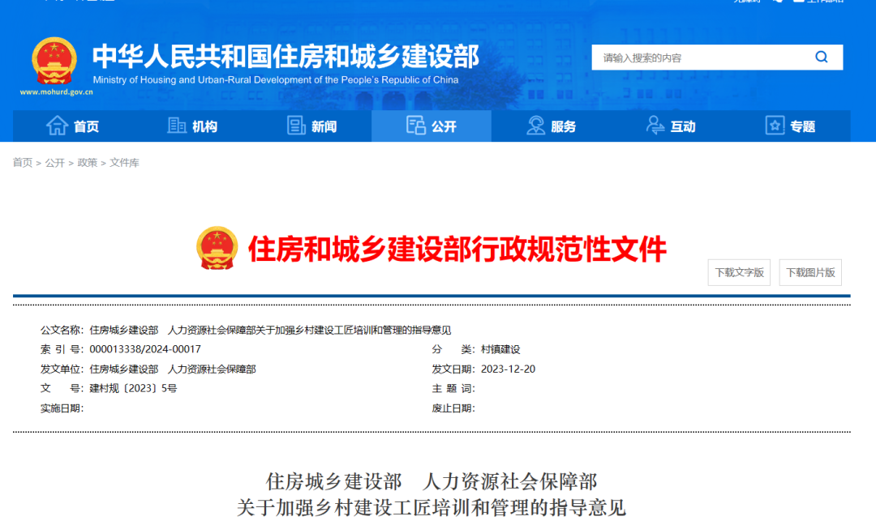Click the 发文单位 issuing agency value
This screenshot has width=876, height=525.
coord(173,369)
